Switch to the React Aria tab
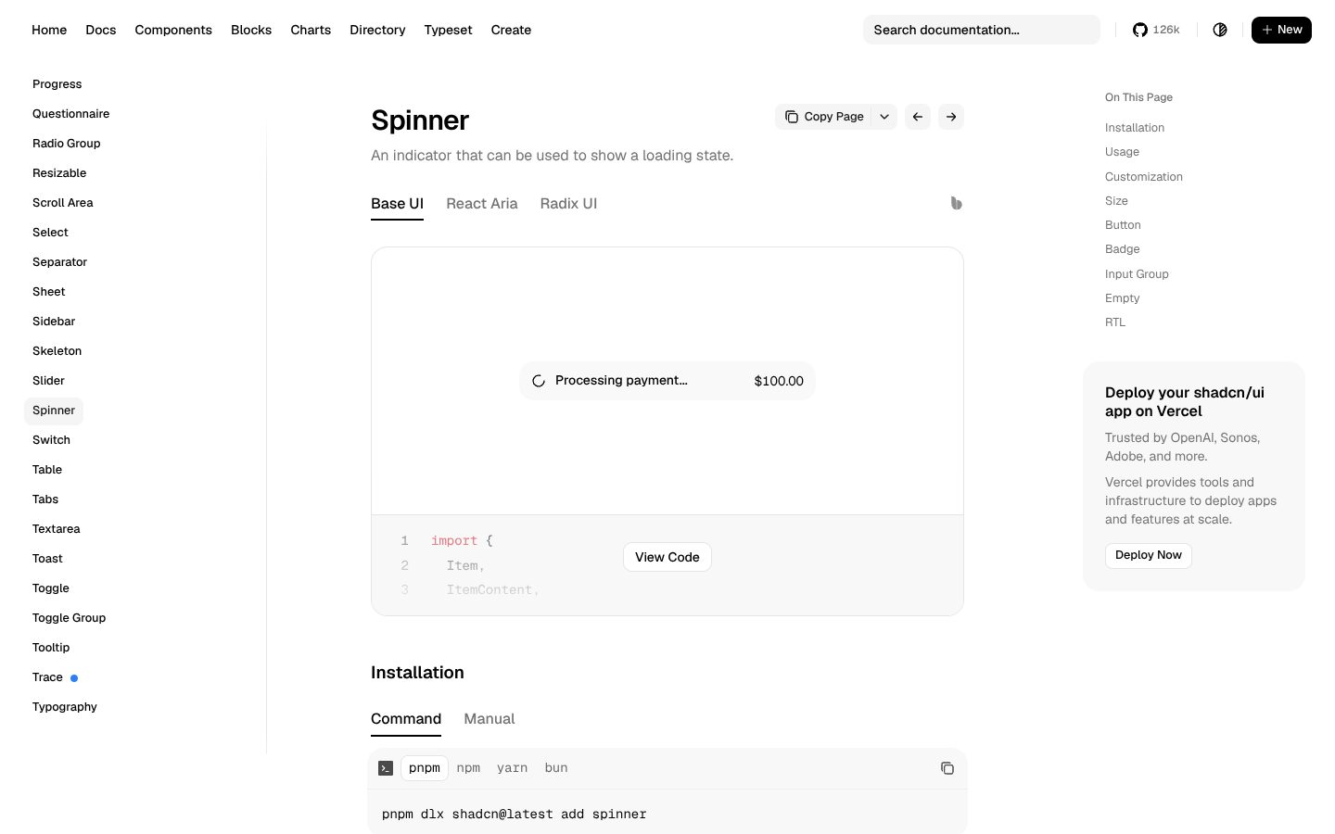This screenshot has width=1335, height=834. click(x=482, y=204)
